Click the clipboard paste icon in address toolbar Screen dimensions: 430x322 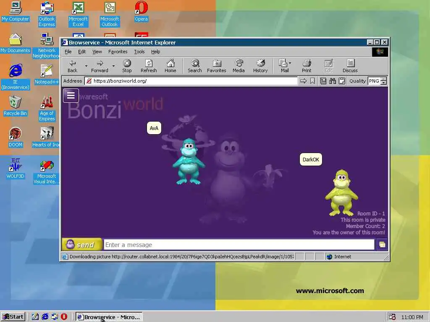(342, 81)
